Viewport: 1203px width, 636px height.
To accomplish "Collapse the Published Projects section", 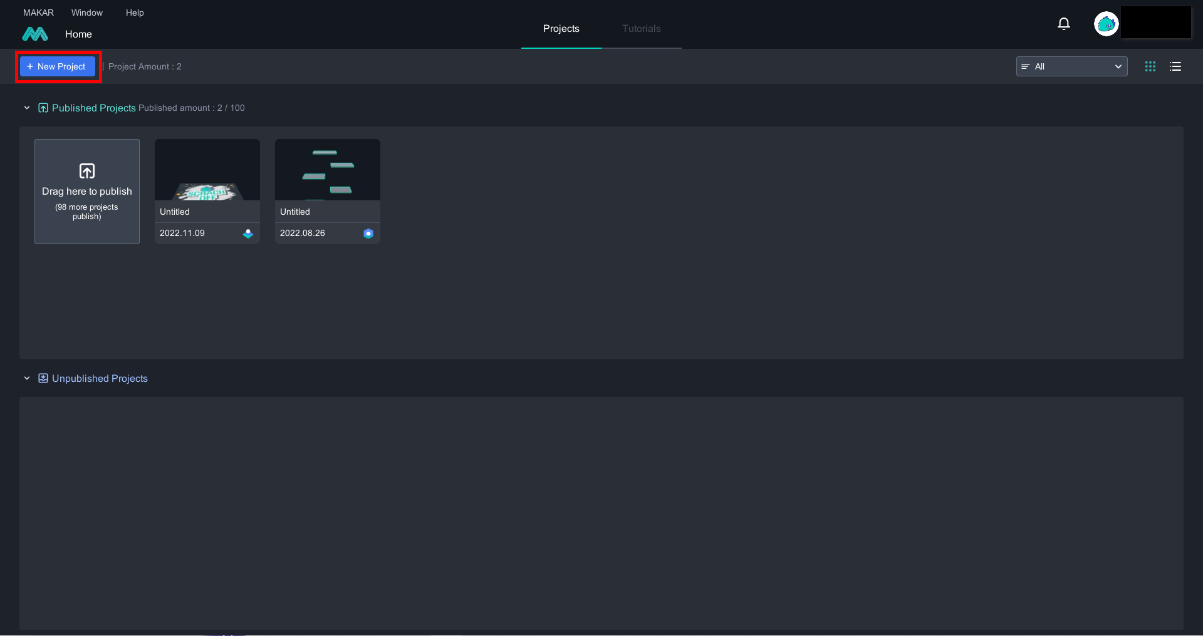I will (27, 108).
